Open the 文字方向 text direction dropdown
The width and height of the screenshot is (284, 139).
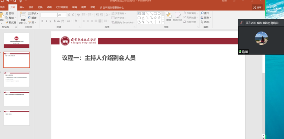click(119, 13)
